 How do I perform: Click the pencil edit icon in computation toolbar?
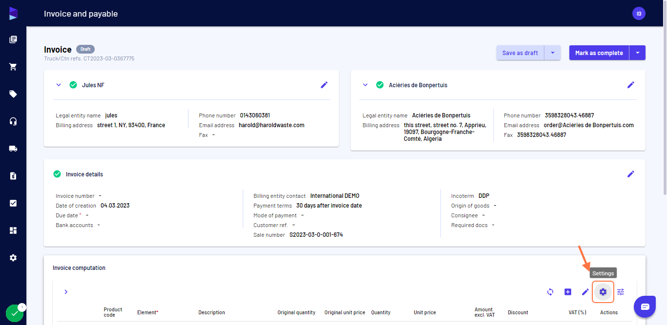coord(585,292)
